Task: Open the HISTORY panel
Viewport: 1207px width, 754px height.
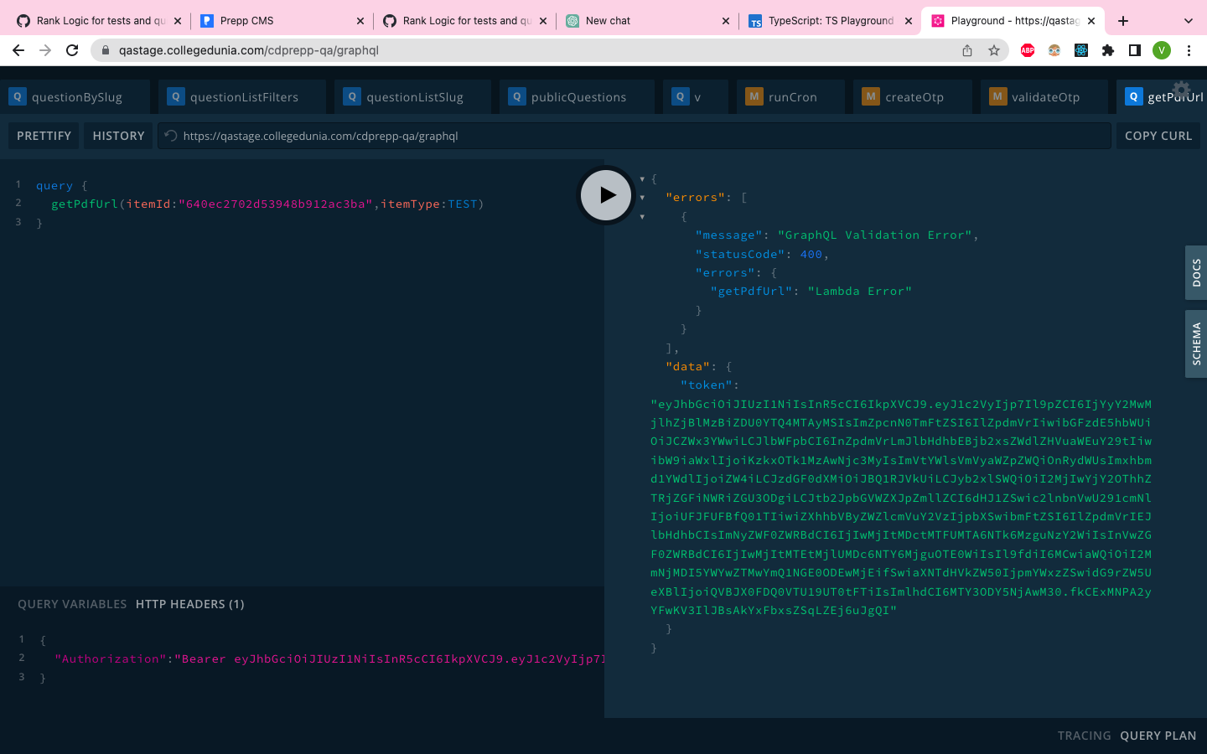Action: (x=118, y=136)
